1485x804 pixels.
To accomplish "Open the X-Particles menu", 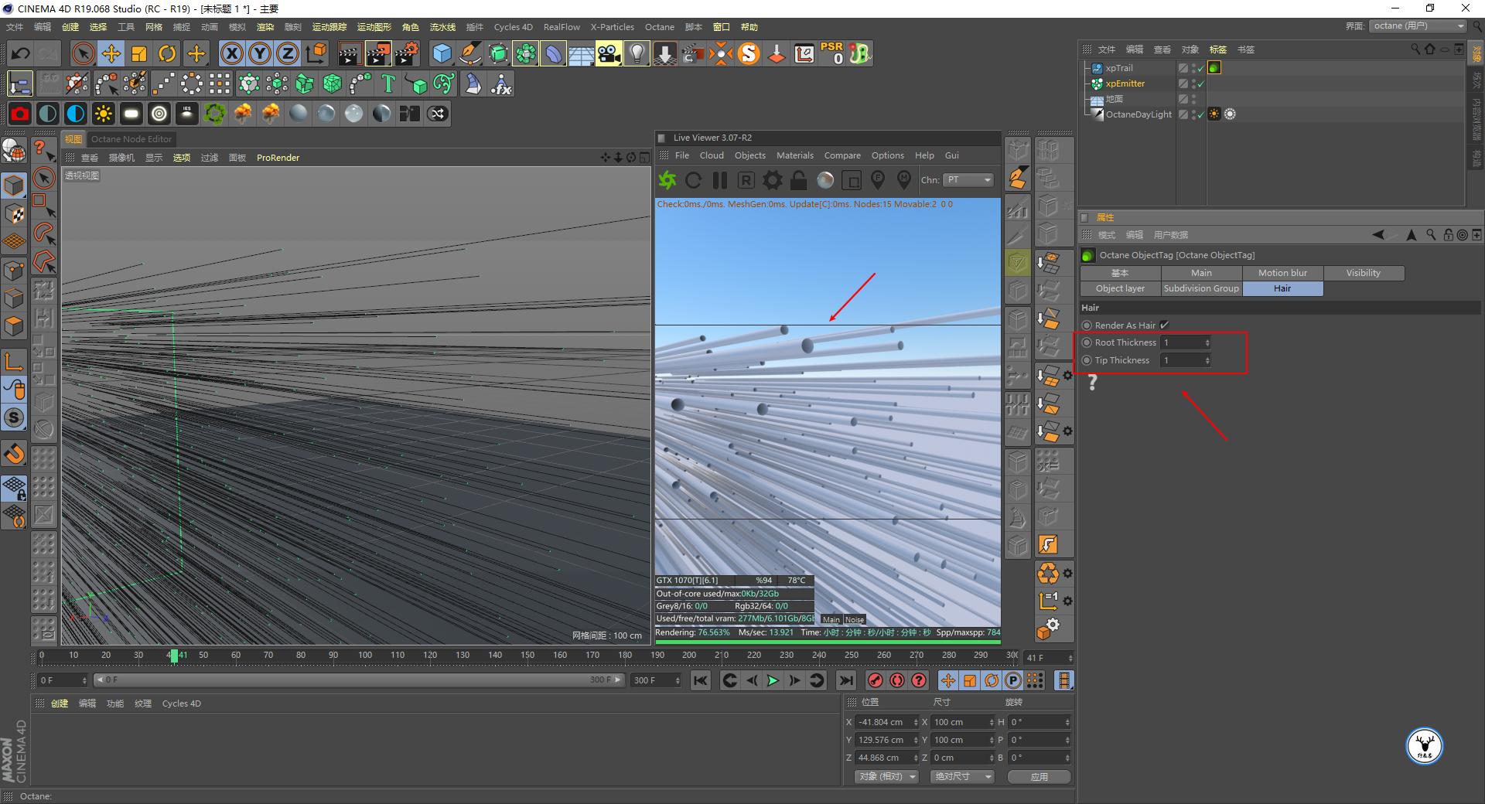I will [x=612, y=27].
